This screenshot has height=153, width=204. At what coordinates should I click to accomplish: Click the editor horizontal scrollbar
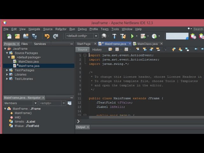coord(146,117)
